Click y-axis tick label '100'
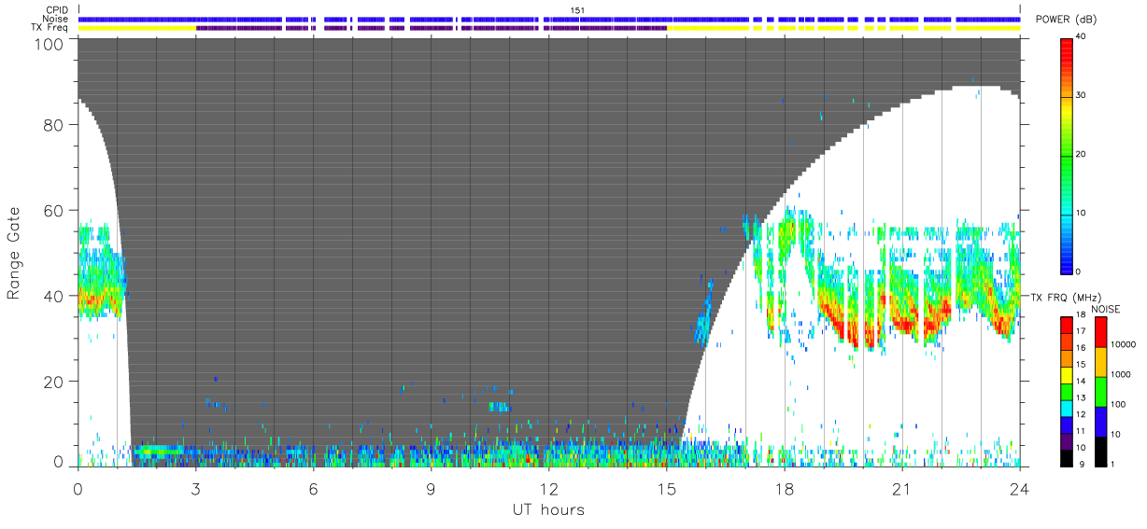Image resolution: width=1147 pixels, height=529 pixels. coord(50,43)
